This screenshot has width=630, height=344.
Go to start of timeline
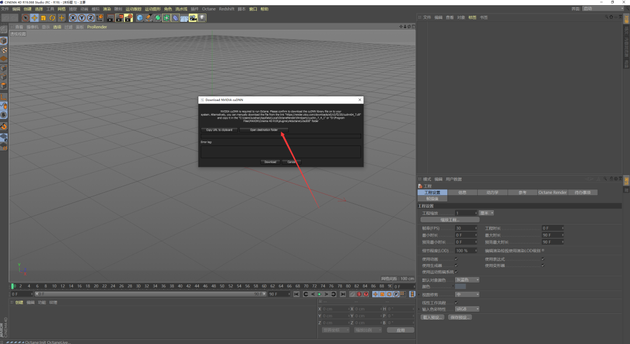click(x=296, y=294)
